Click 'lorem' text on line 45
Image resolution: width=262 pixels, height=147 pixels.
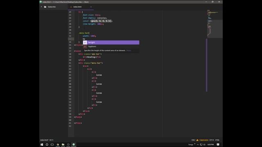tap(99, 75)
